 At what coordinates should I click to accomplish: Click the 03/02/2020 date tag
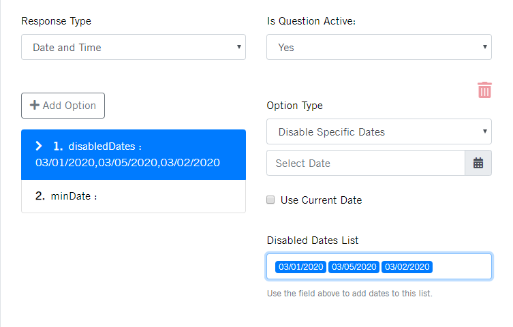point(407,267)
